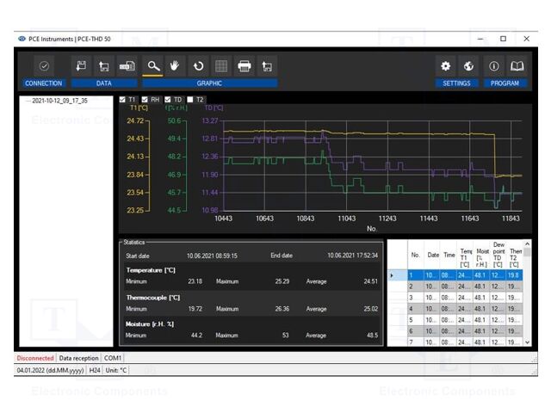Viewport: 551px width, 413px height.
Task: Click the table scrollbar down arrow
Action: (x=528, y=342)
